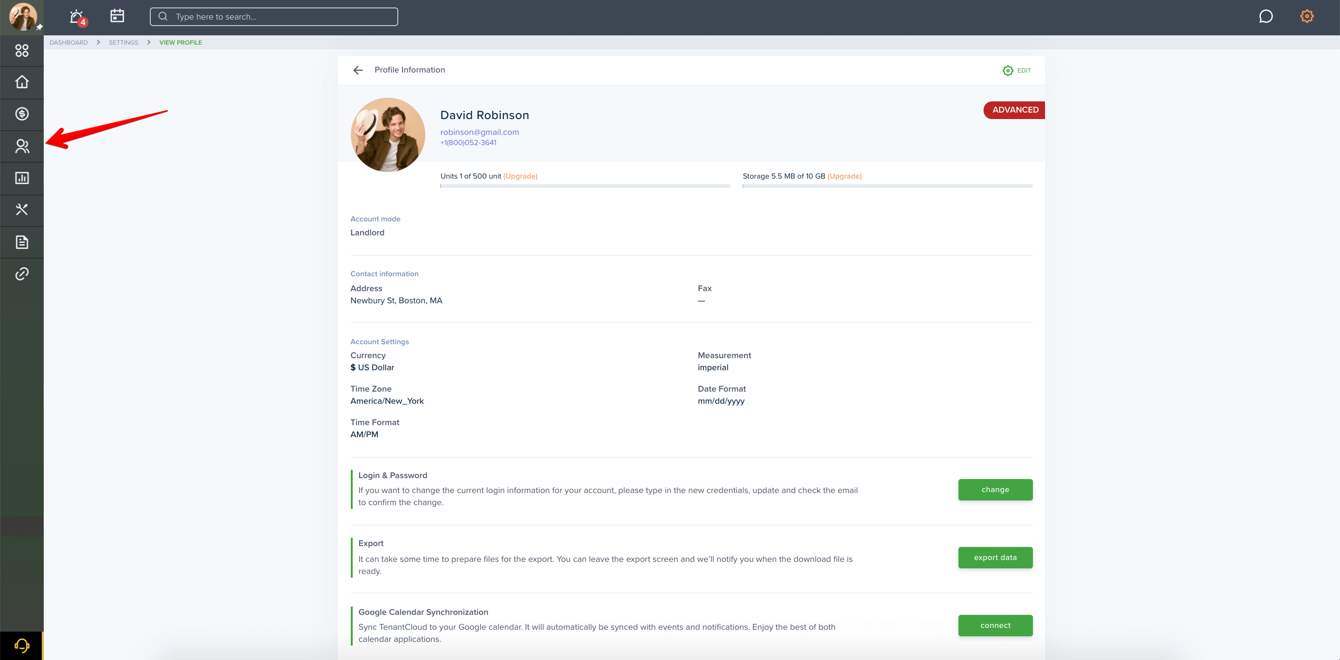
Task: Click the David Robinson name heading
Action: tap(484, 115)
